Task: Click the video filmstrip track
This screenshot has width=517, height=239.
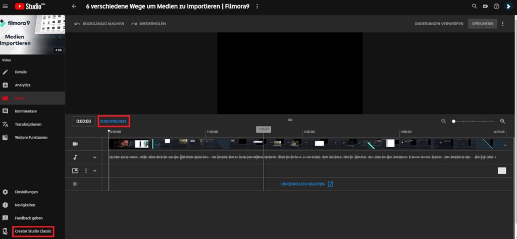Action: (307, 144)
